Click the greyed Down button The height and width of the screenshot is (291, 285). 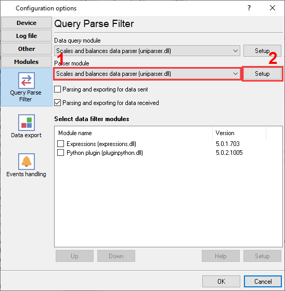(x=116, y=256)
